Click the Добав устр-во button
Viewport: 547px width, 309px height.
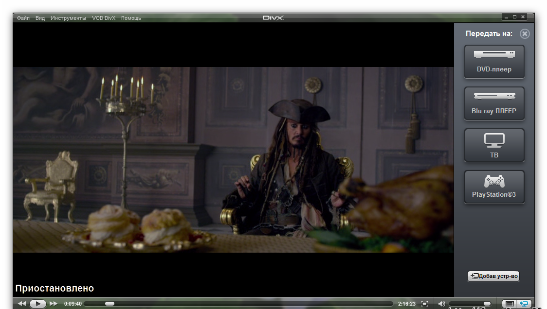pyautogui.click(x=493, y=276)
